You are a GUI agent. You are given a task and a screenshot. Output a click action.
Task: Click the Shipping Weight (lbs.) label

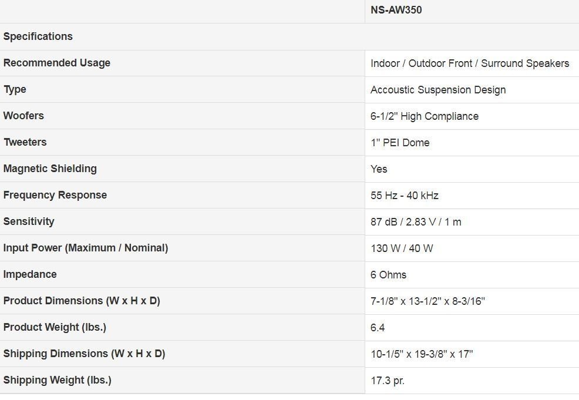coord(57,380)
